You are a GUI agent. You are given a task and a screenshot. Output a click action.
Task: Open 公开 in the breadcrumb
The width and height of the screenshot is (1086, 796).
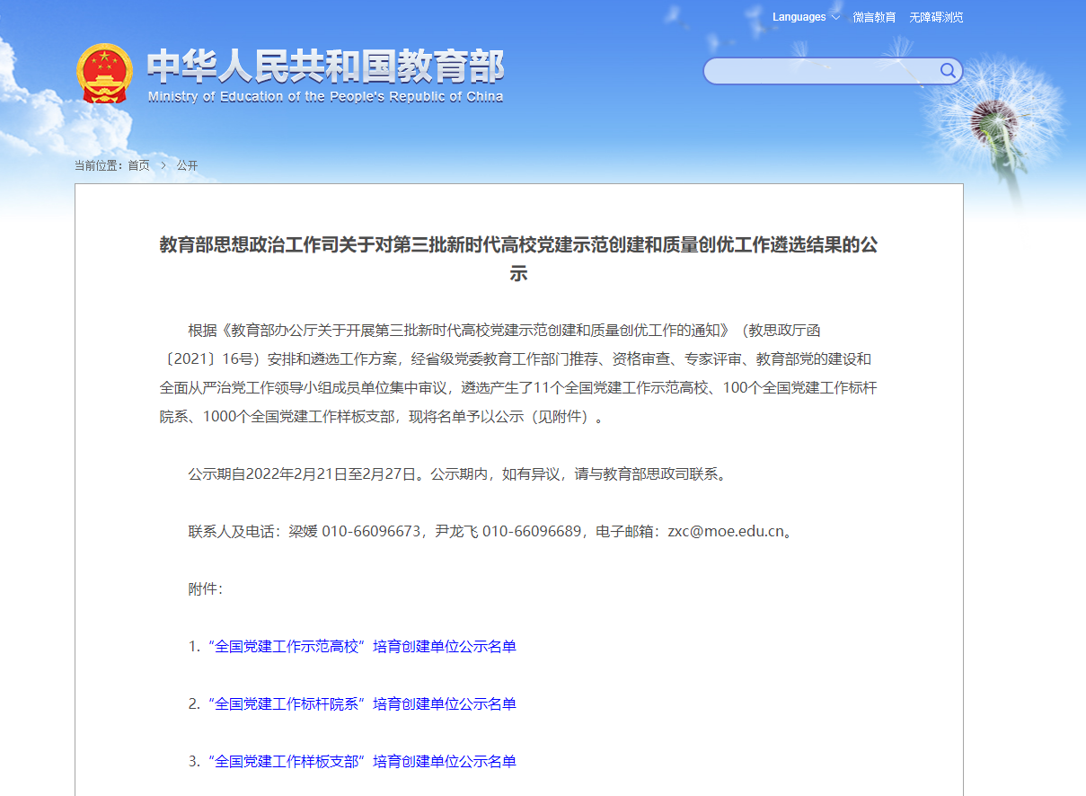pos(187,165)
